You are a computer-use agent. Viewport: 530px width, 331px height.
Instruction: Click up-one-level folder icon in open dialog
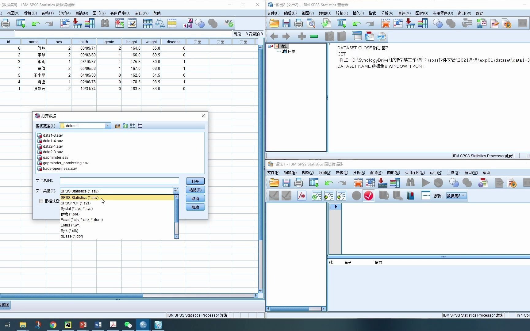pyautogui.click(x=117, y=126)
